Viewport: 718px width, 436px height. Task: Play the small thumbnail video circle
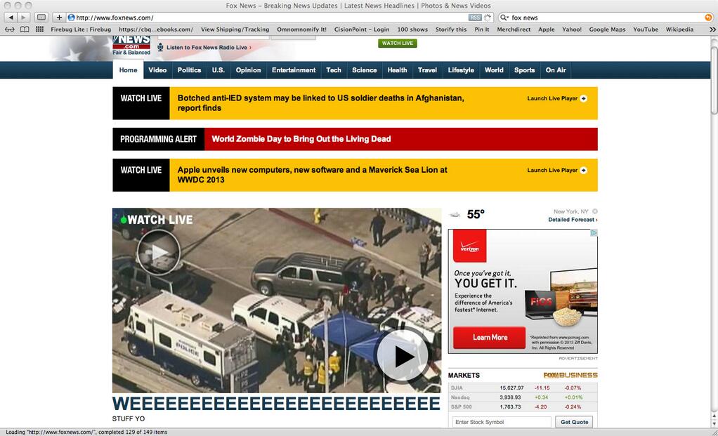click(159, 252)
